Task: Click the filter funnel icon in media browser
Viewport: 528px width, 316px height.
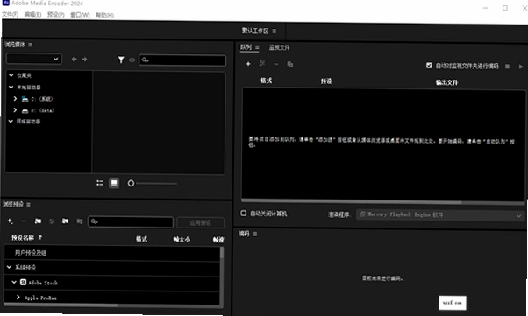Action: tap(121, 60)
